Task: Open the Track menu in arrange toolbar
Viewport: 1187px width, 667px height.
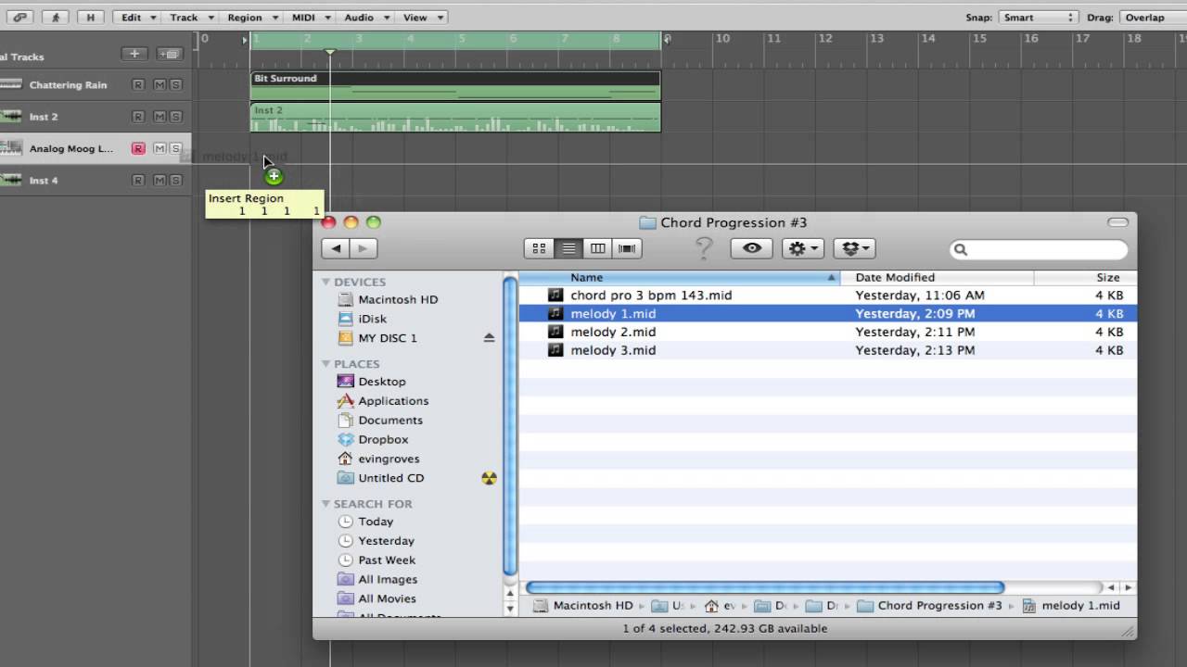Action: 190,17
